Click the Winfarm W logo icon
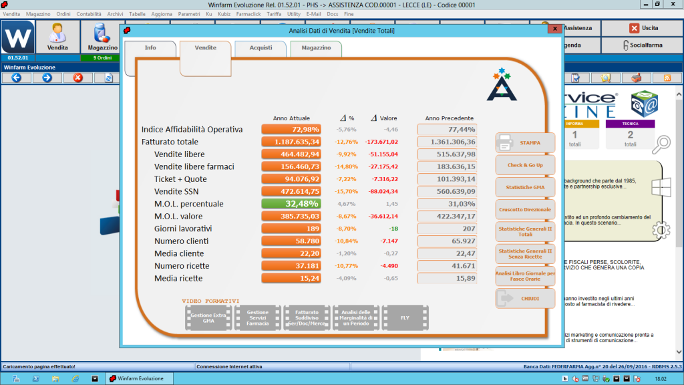This screenshot has height=385, width=684. coord(18,37)
